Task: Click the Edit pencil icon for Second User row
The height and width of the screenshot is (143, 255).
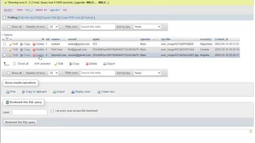Action: tap(11, 55)
